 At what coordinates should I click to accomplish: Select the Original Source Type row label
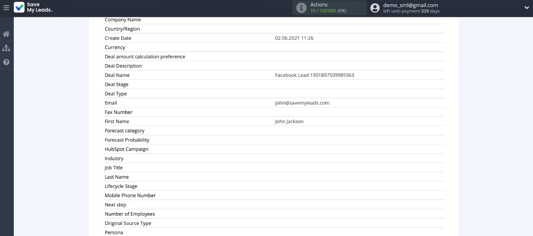coord(128,223)
